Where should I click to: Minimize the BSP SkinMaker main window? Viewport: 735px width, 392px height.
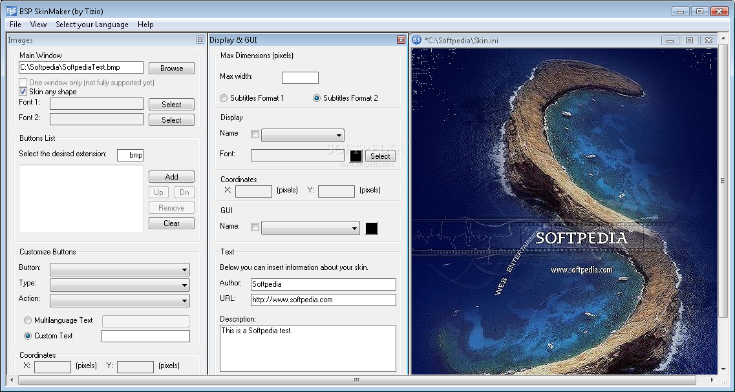[x=680, y=11]
